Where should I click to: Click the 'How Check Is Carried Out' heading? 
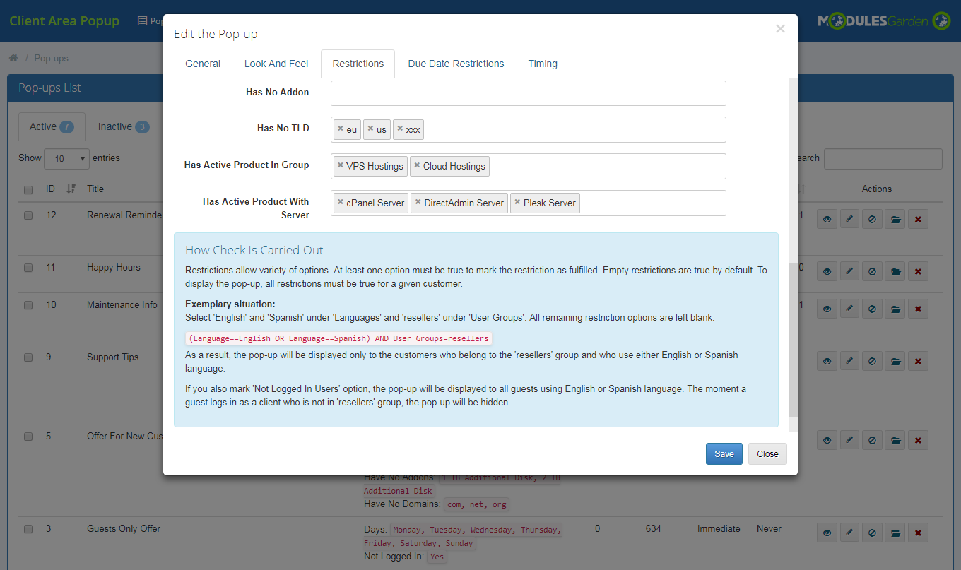(x=254, y=250)
